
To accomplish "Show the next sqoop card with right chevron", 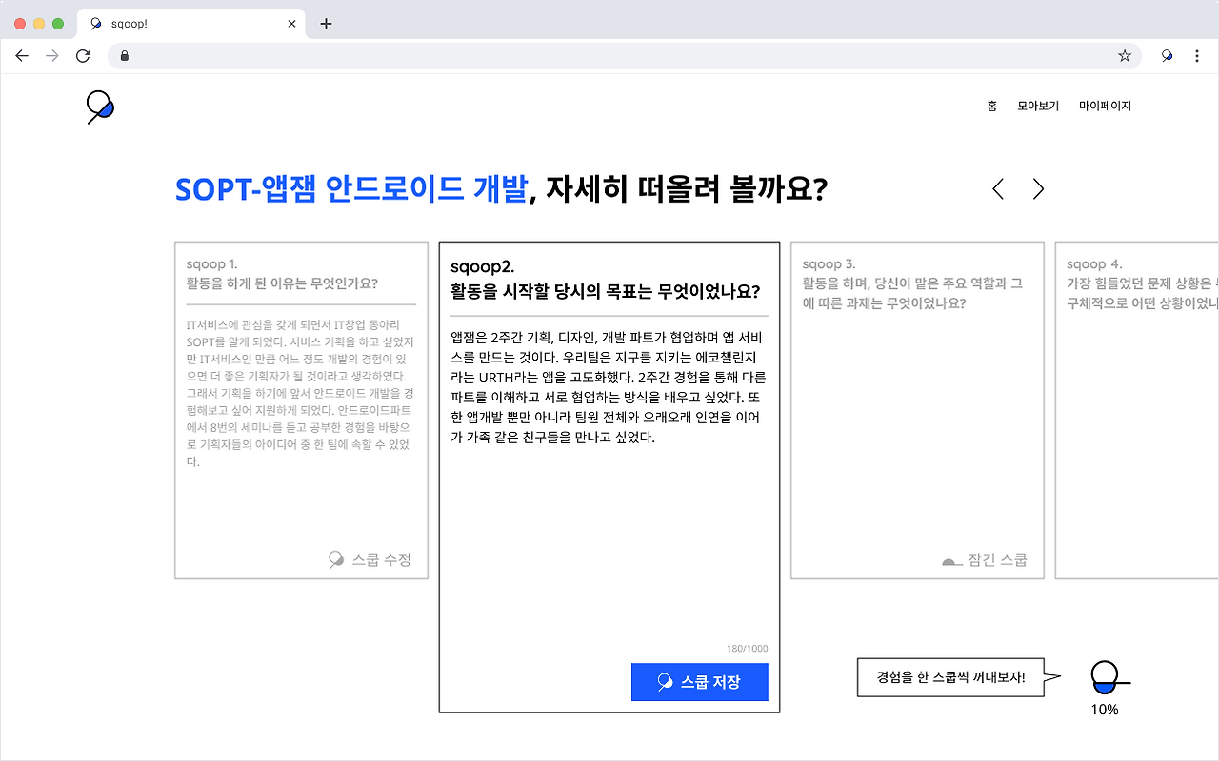I will tap(1038, 189).
